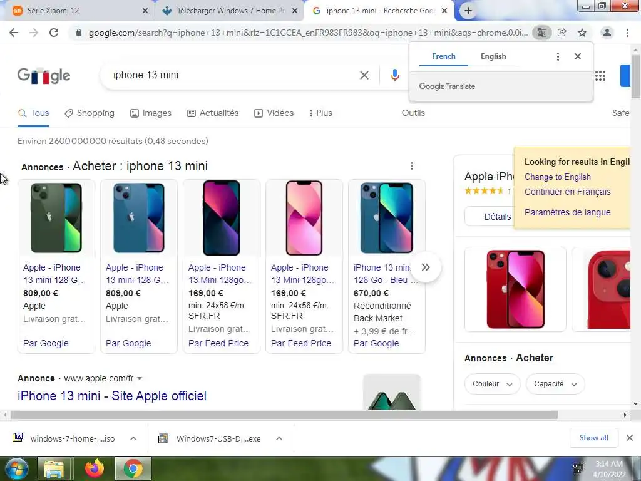This screenshot has height=481, width=641.
Task: Open the Plus search filters menu
Action: point(320,113)
